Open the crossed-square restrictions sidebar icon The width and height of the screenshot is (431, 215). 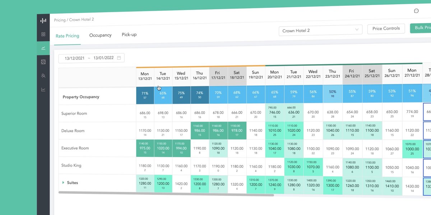coord(43,62)
